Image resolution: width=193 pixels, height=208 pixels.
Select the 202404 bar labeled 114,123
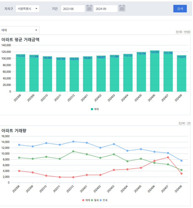point(128,73)
